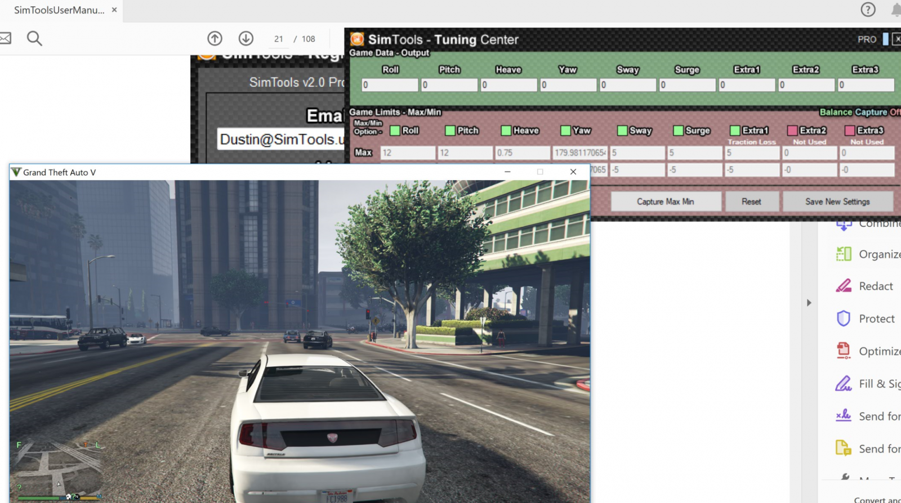Click the Organize Pages tool label
The height and width of the screenshot is (503, 901).
(880, 254)
